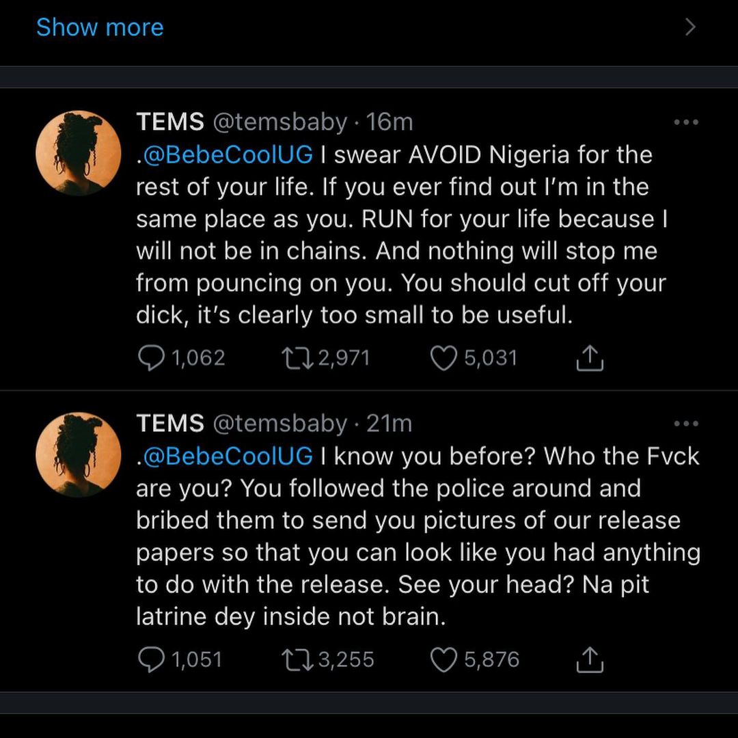The height and width of the screenshot is (738, 738).
Task: Open more options on the 21m tweet
Action: click(x=685, y=424)
